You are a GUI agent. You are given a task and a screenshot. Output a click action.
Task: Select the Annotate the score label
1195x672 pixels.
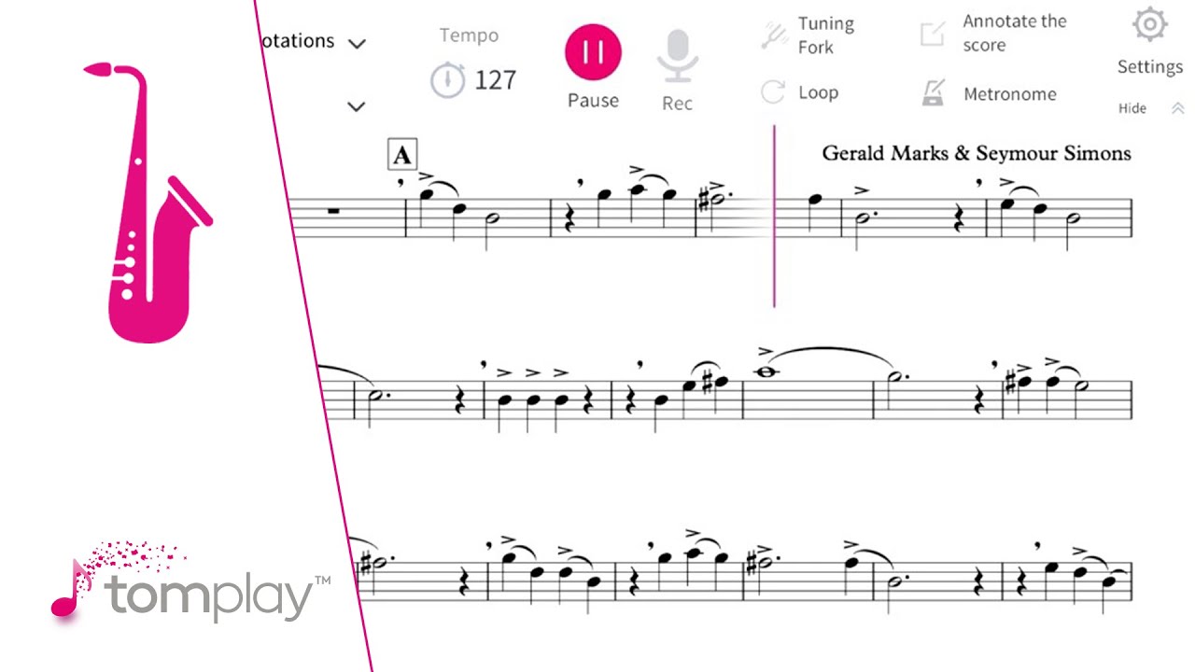coord(1015,33)
